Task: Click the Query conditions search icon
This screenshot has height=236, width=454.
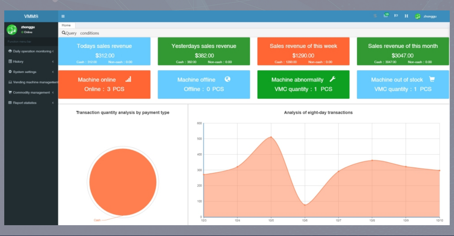Action: [64, 33]
